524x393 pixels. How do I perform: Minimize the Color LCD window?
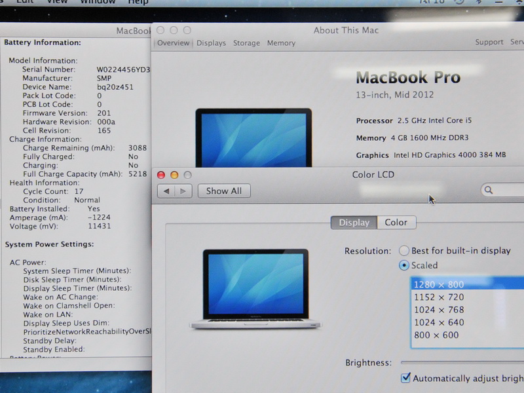174,175
